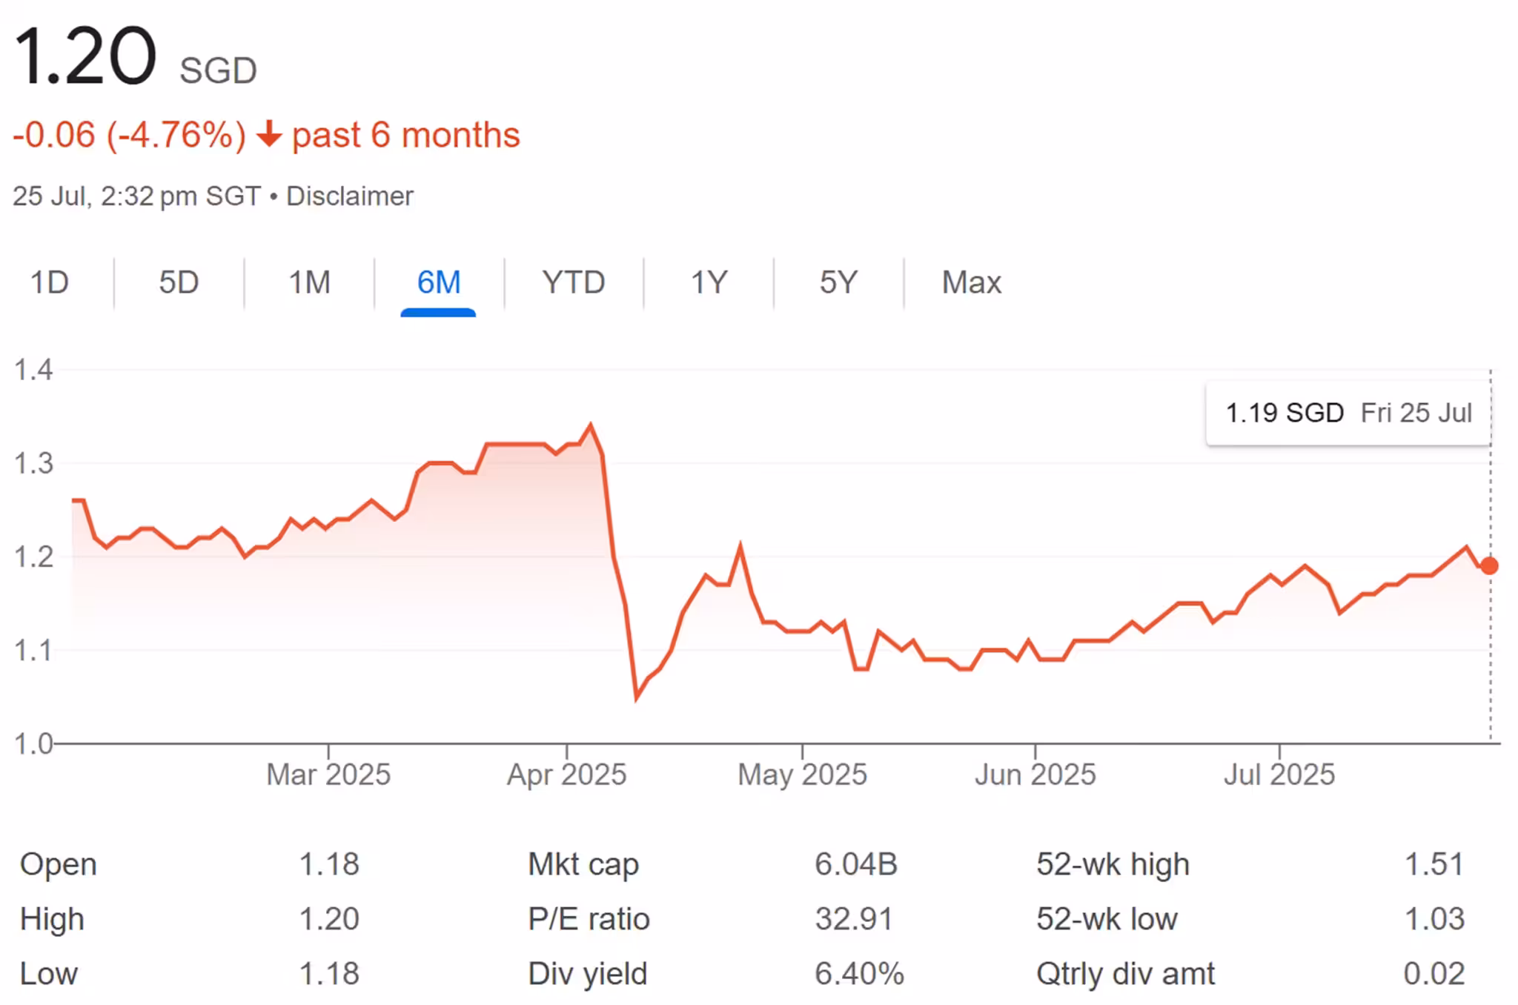Click the 52-wk high label
Viewport: 1518px width, 1005px height.
click(1113, 864)
